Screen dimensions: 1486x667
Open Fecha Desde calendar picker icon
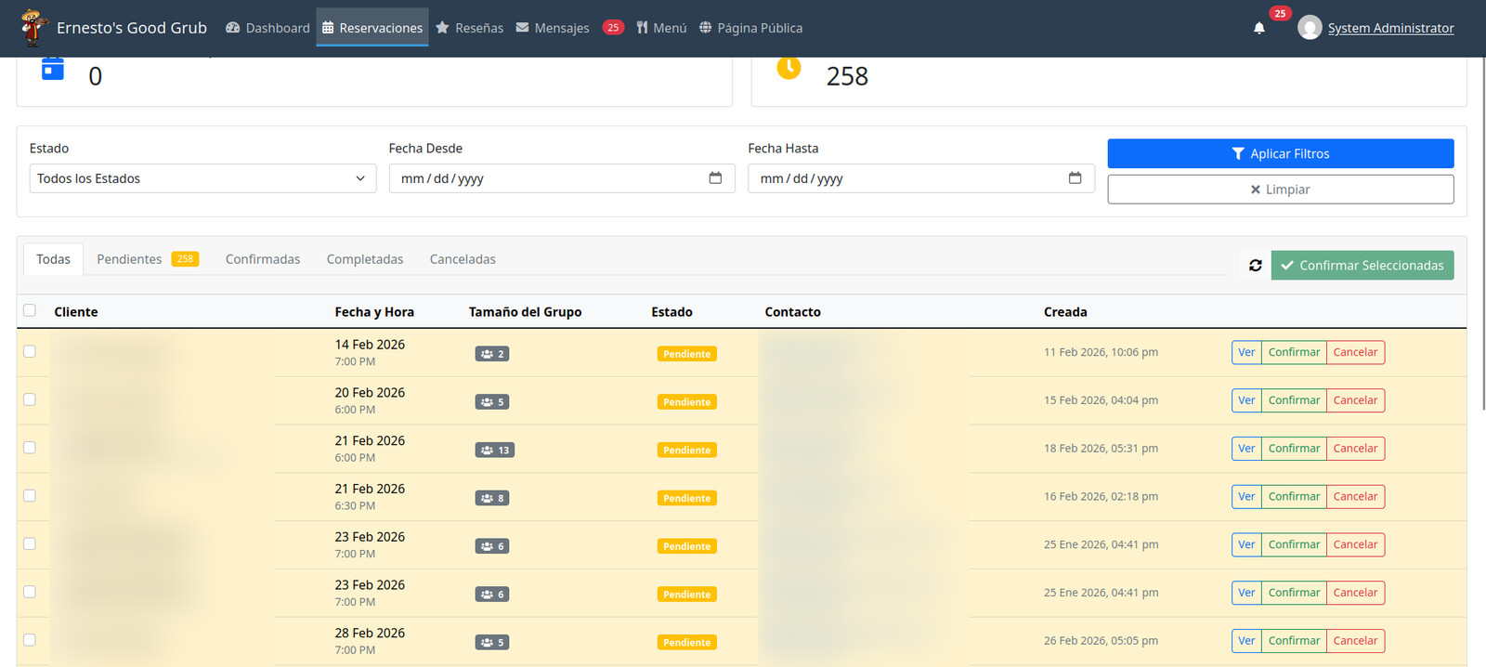point(715,178)
